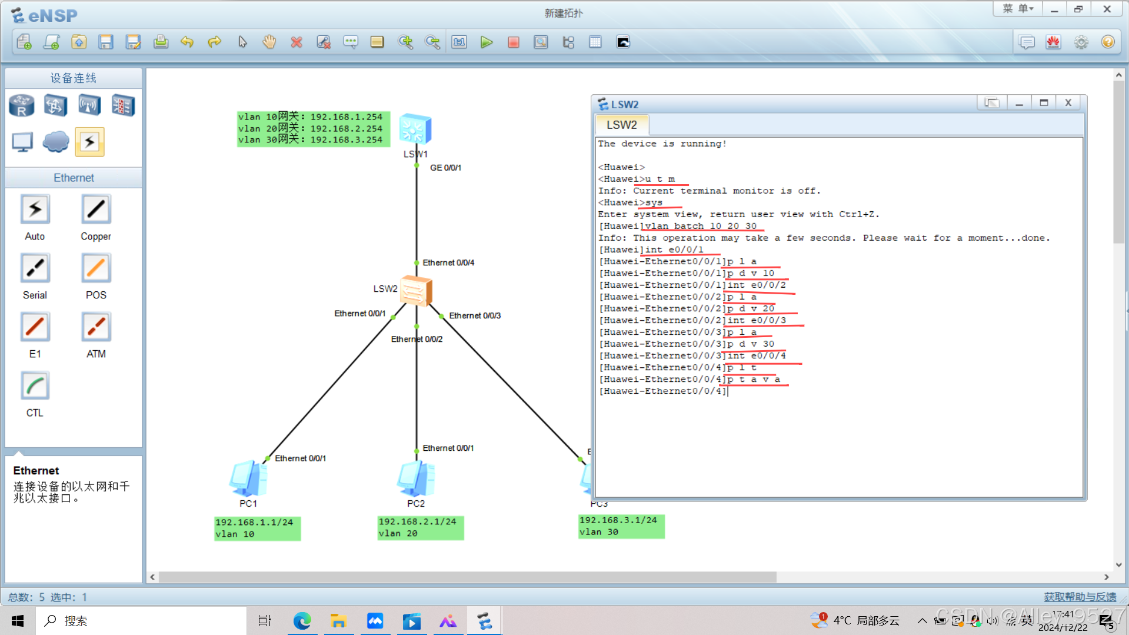Select the palette rectangle tool

[377, 42]
